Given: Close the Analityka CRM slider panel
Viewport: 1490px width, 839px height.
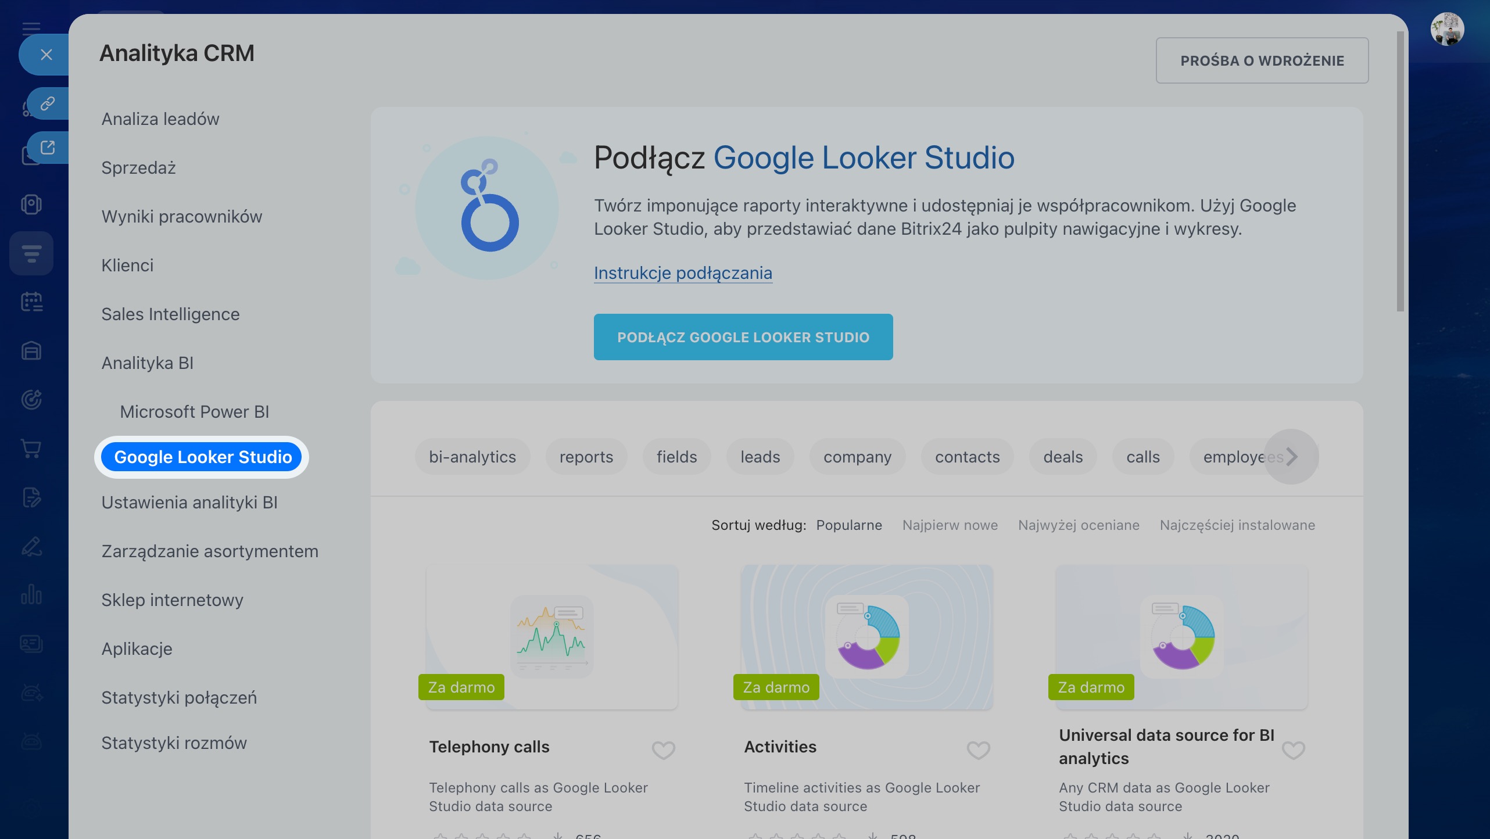Looking at the screenshot, I should [46, 55].
